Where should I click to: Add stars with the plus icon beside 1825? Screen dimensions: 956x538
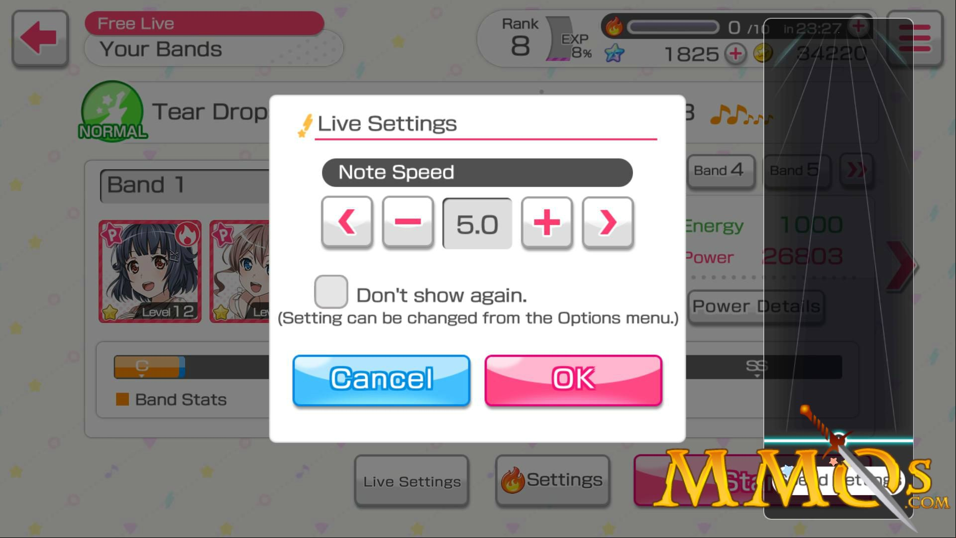pyautogui.click(x=736, y=53)
